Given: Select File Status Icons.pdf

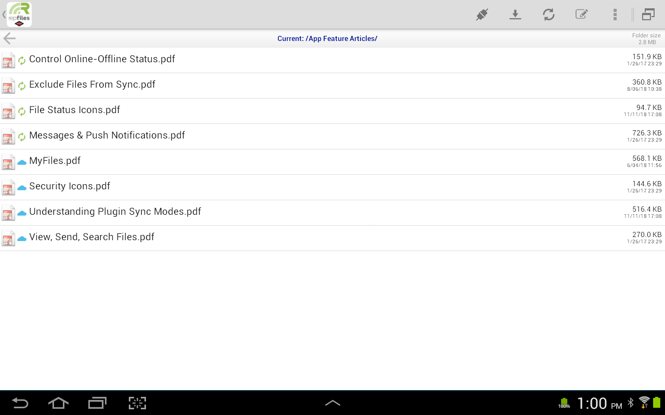Looking at the screenshot, I should [332, 111].
